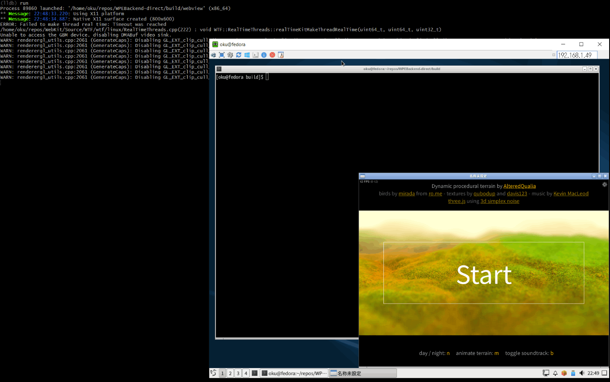The height and width of the screenshot is (382, 610).
Task: Open the ro.me link
Action: click(x=435, y=194)
